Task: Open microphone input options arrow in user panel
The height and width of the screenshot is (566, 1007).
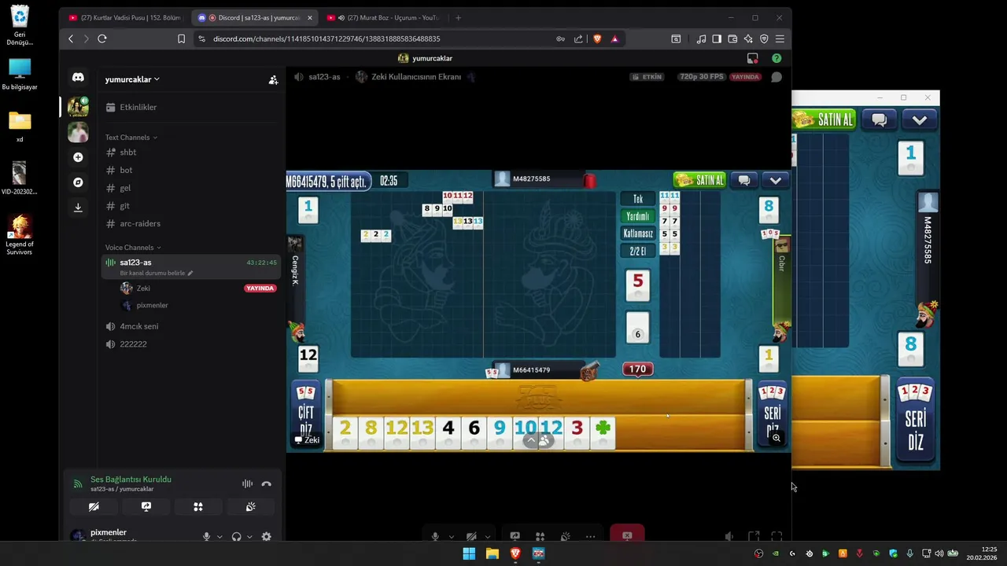Action: 219,537
